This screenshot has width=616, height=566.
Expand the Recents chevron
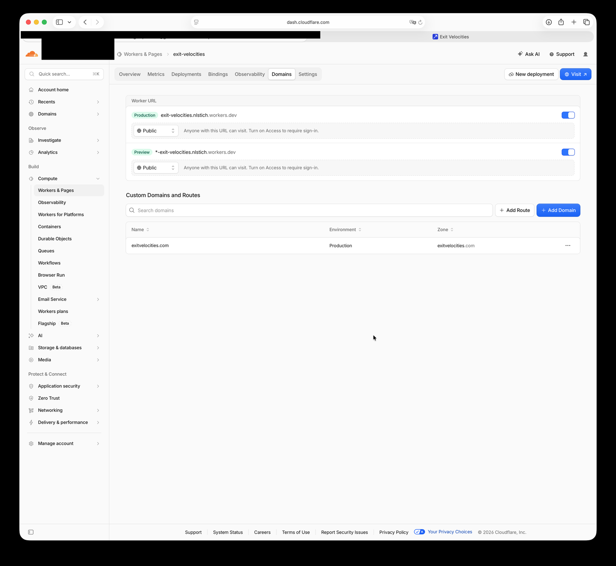(98, 102)
